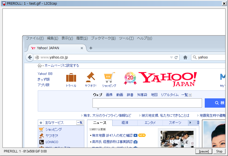Switch to the ニュース tab
Screen dimensions: 228x156
pyautogui.click(x=100, y=123)
